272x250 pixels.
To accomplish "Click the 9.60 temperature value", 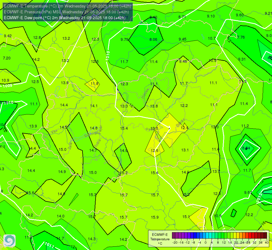I will [x=240, y=15].
